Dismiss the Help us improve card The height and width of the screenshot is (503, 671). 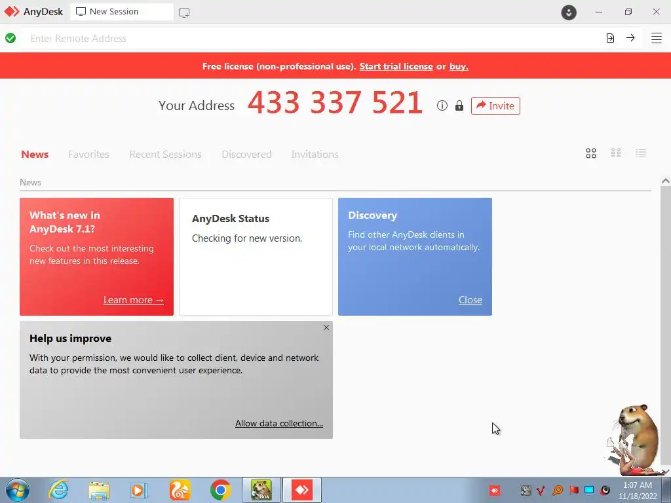(x=326, y=327)
